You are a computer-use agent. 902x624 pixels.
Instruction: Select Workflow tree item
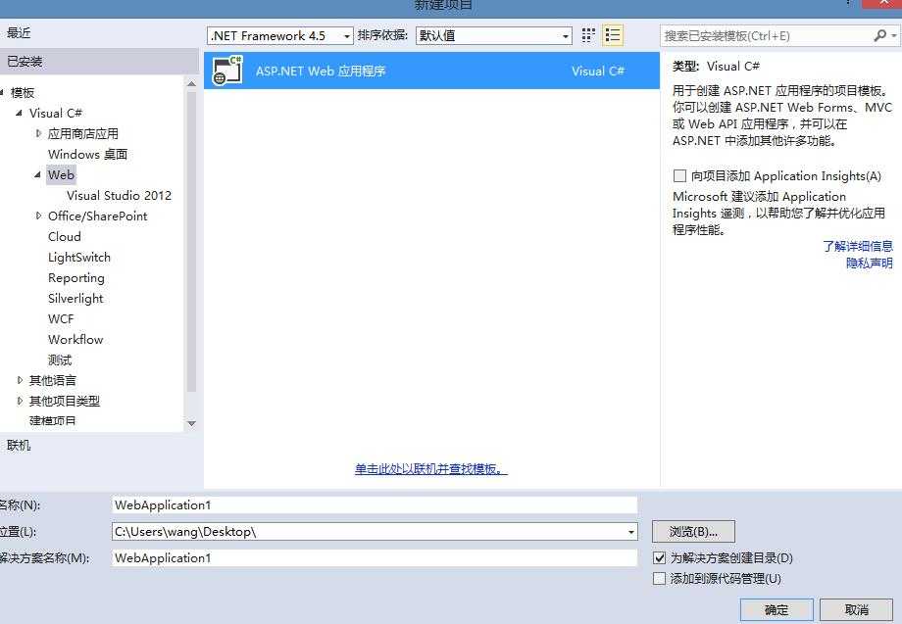tap(75, 339)
